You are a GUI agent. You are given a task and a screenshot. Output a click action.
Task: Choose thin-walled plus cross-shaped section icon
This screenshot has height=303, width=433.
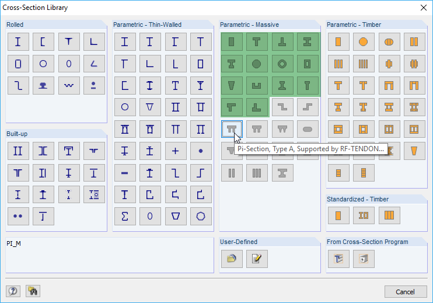coord(175,151)
